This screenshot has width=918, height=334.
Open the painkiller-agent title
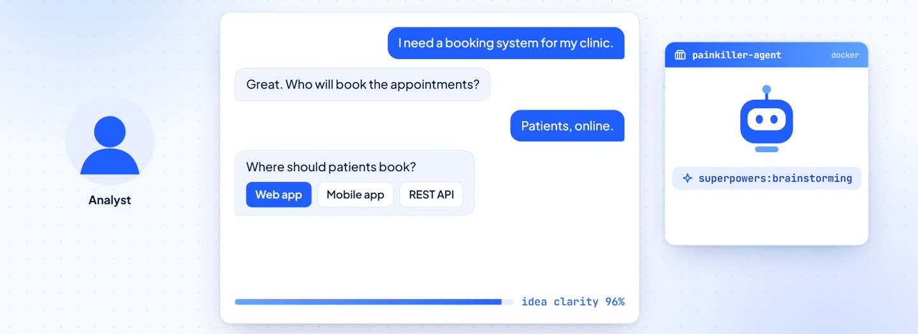tap(736, 55)
